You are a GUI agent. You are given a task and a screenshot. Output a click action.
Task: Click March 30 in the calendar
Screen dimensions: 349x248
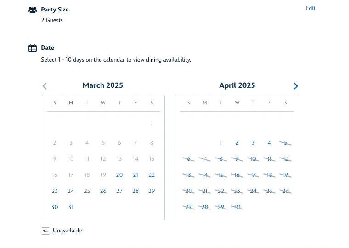click(55, 207)
